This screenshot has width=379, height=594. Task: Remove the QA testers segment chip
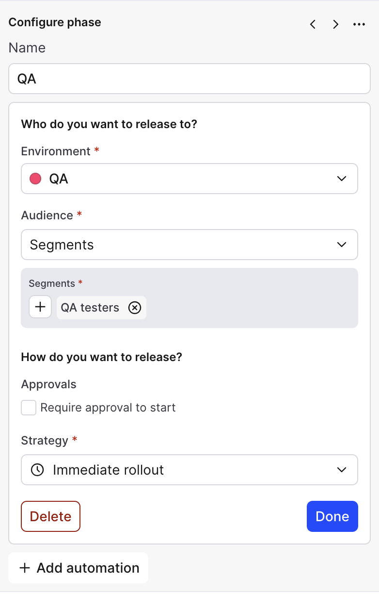[x=134, y=307]
